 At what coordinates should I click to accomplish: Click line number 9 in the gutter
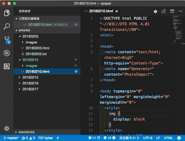pyautogui.click(x=91, y=91)
